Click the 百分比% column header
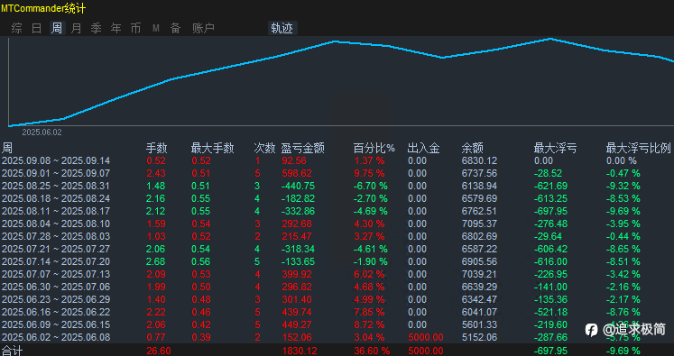This screenshot has width=674, height=356. (x=374, y=148)
